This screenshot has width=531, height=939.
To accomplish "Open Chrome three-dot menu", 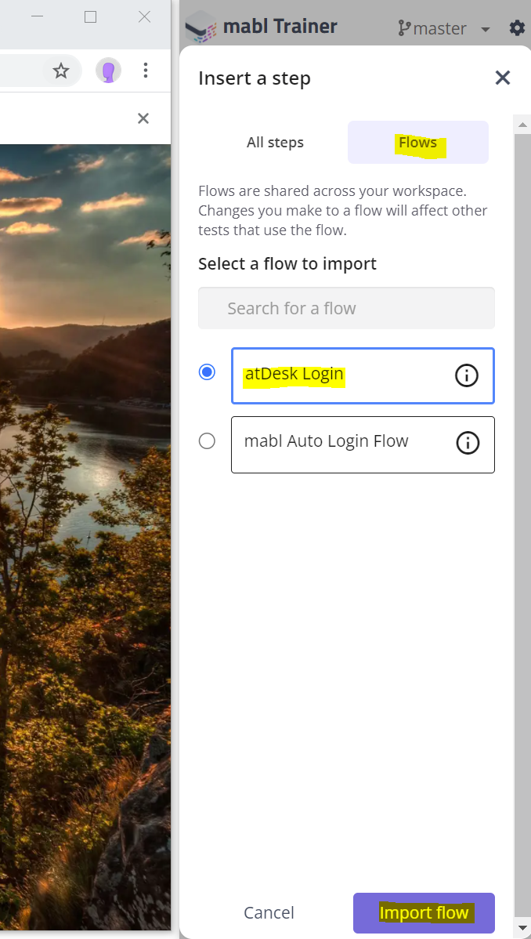I will pos(146,71).
